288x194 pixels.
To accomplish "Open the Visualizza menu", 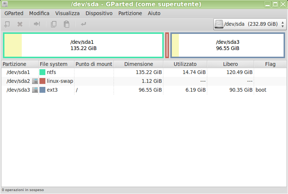I will click(x=67, y=13).
